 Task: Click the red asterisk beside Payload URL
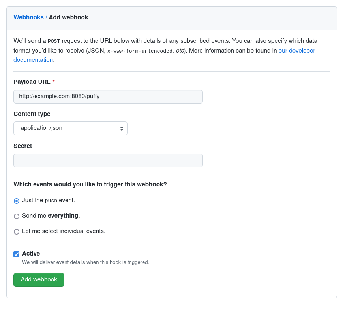coord(54,82)
